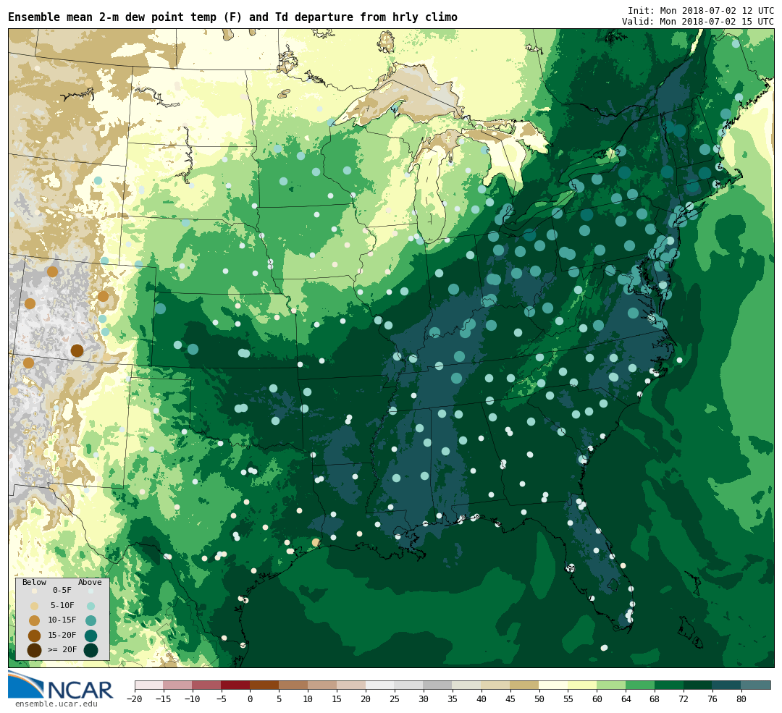Viewport: 782px width, 713px height.
Task: Click the '50' colorbar tick label
Action: [x=539, y=699]
